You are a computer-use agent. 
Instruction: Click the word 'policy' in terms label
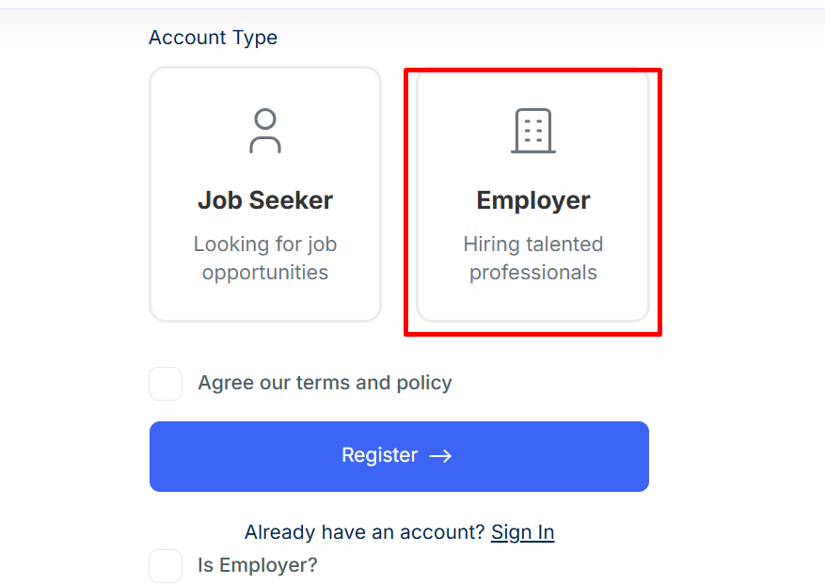(x=423, y=383)
